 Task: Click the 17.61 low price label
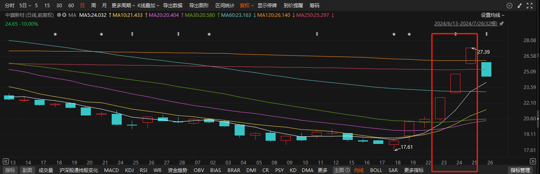coord(407,147)
